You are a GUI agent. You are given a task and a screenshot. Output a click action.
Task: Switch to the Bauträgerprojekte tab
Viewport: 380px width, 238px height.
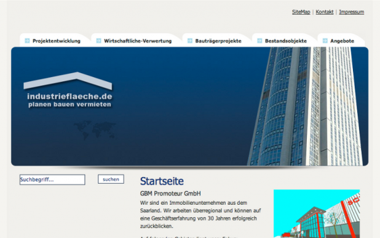(x=218, y=41)
